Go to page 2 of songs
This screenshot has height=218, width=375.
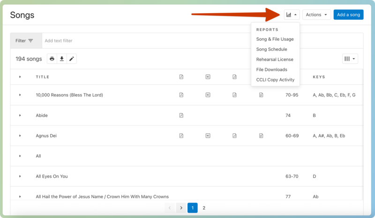tap(204, 208)
